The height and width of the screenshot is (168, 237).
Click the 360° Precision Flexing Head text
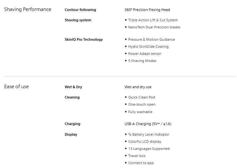[x=147, y=10]
